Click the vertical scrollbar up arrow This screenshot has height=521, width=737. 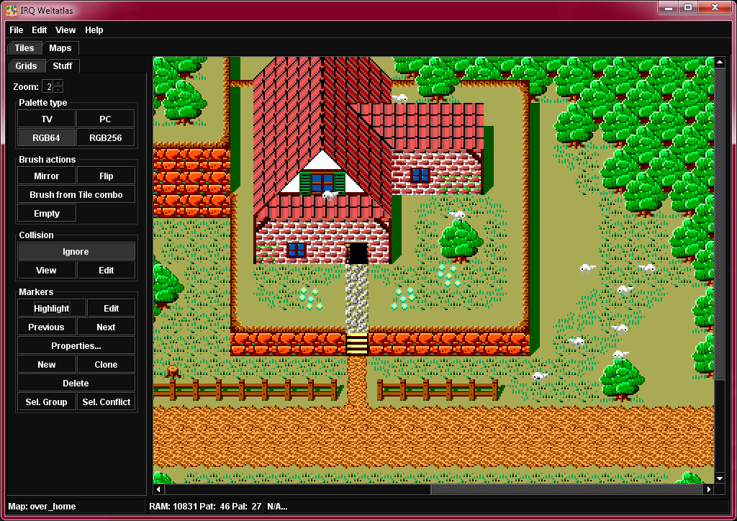pos(720,62)
